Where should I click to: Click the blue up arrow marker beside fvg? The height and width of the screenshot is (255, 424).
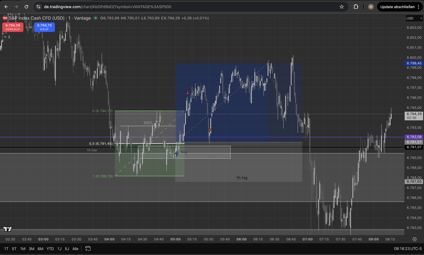coord(177,154)
